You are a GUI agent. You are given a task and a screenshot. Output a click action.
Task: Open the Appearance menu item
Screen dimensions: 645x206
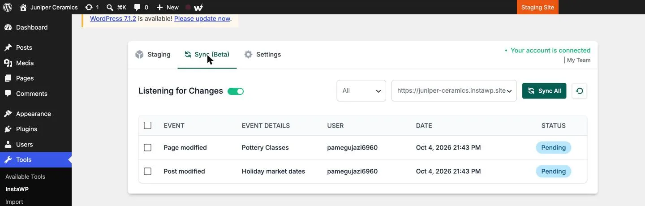click(36, 114)
